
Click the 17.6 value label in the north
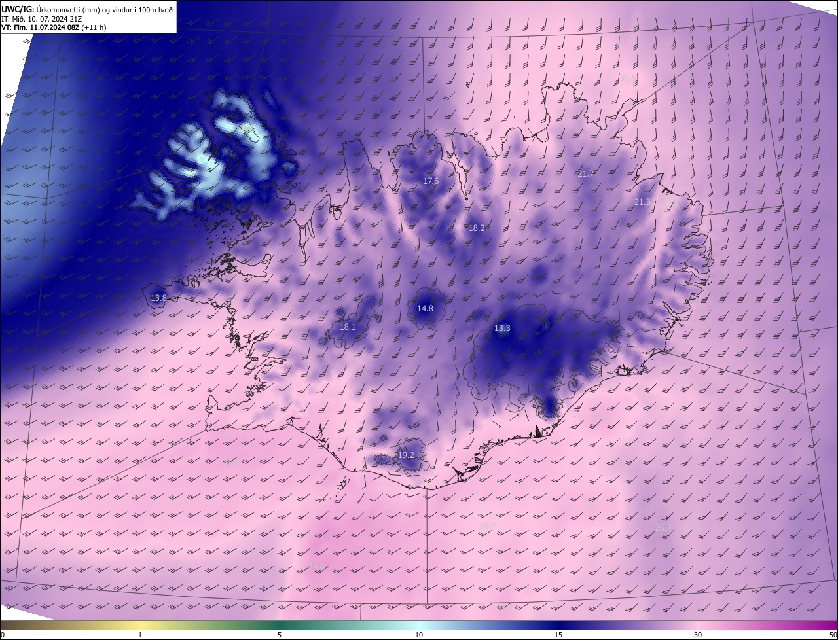point(431,181)
